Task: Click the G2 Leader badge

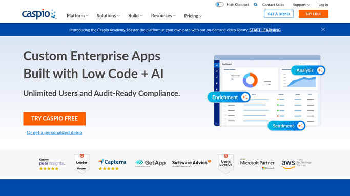Action: (x=81, y=163)
